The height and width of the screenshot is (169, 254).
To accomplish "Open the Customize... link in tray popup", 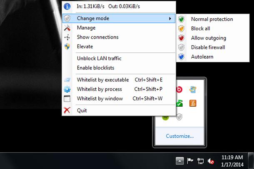I will pyautogui.click(x=179, y=136).
